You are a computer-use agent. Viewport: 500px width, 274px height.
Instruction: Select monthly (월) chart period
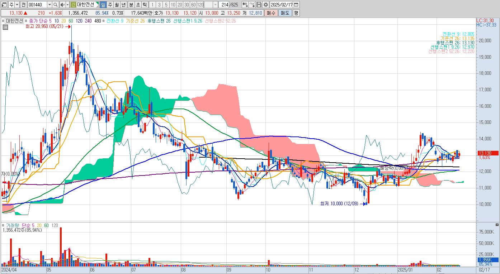tap(117, 5)
